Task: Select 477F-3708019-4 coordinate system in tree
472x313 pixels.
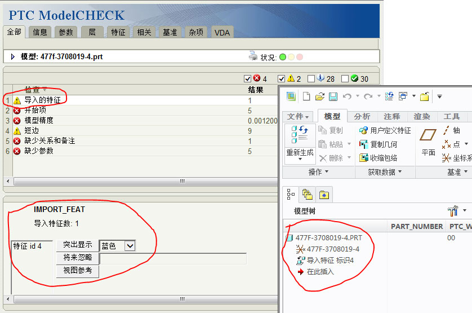Action: 328,249
